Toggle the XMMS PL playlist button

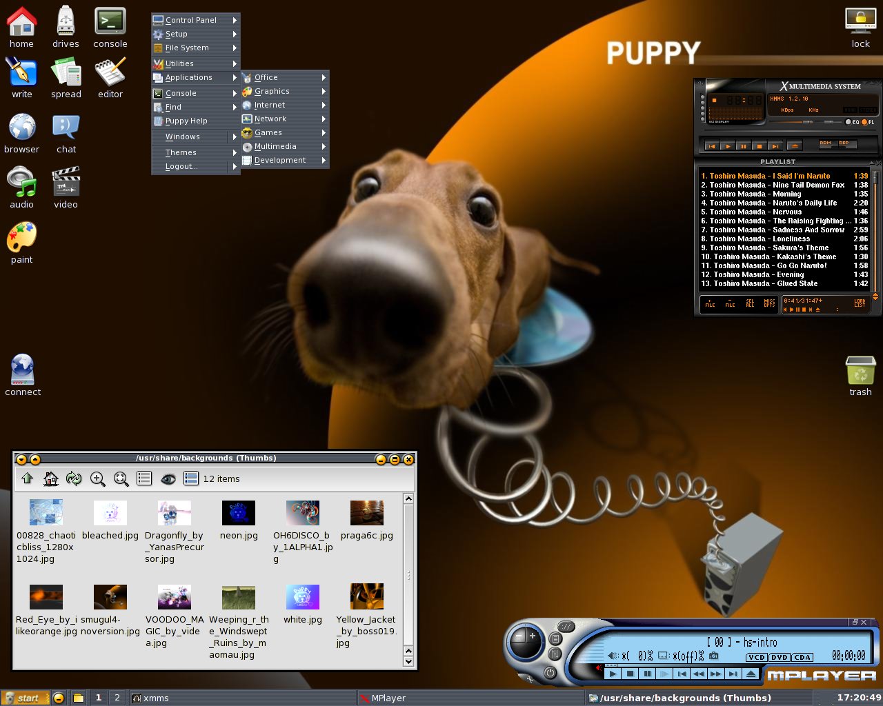(x=864, y=122)
